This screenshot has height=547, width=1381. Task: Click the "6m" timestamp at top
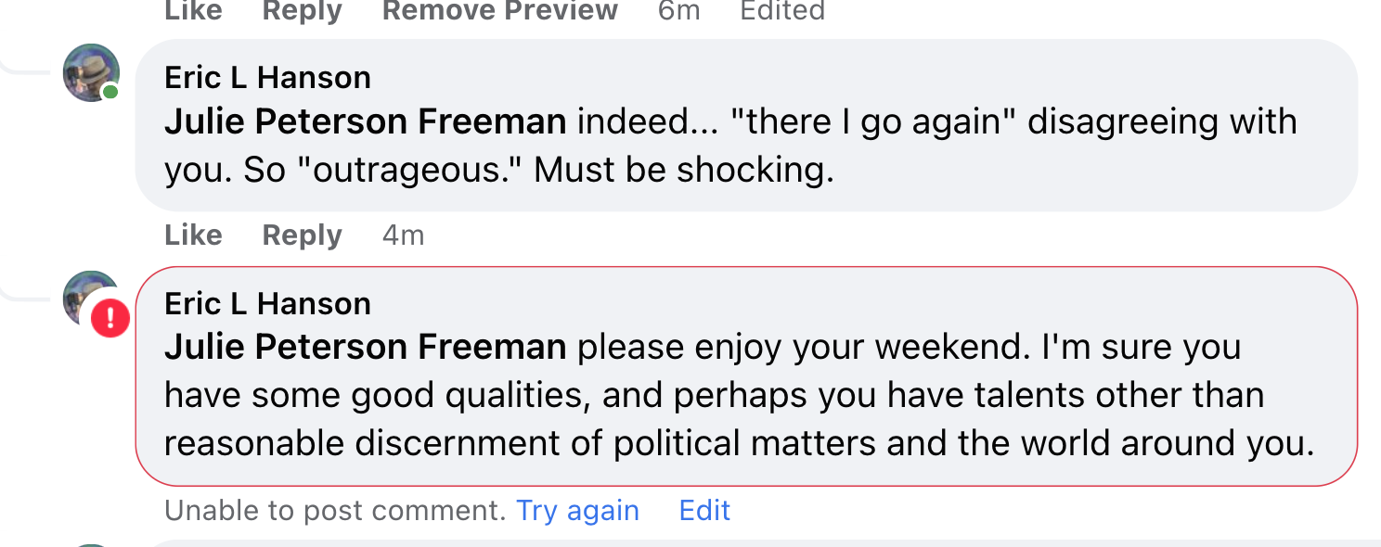click(x=678, y=11)
